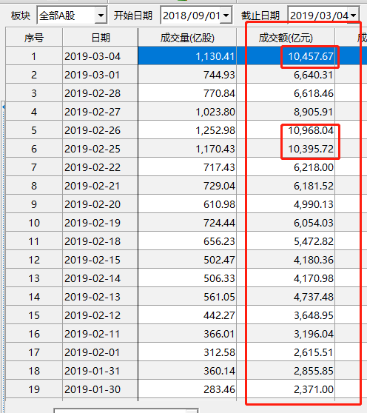Click the turnover cell 2,371.00

pyautogui.click(x=286, y=389)
